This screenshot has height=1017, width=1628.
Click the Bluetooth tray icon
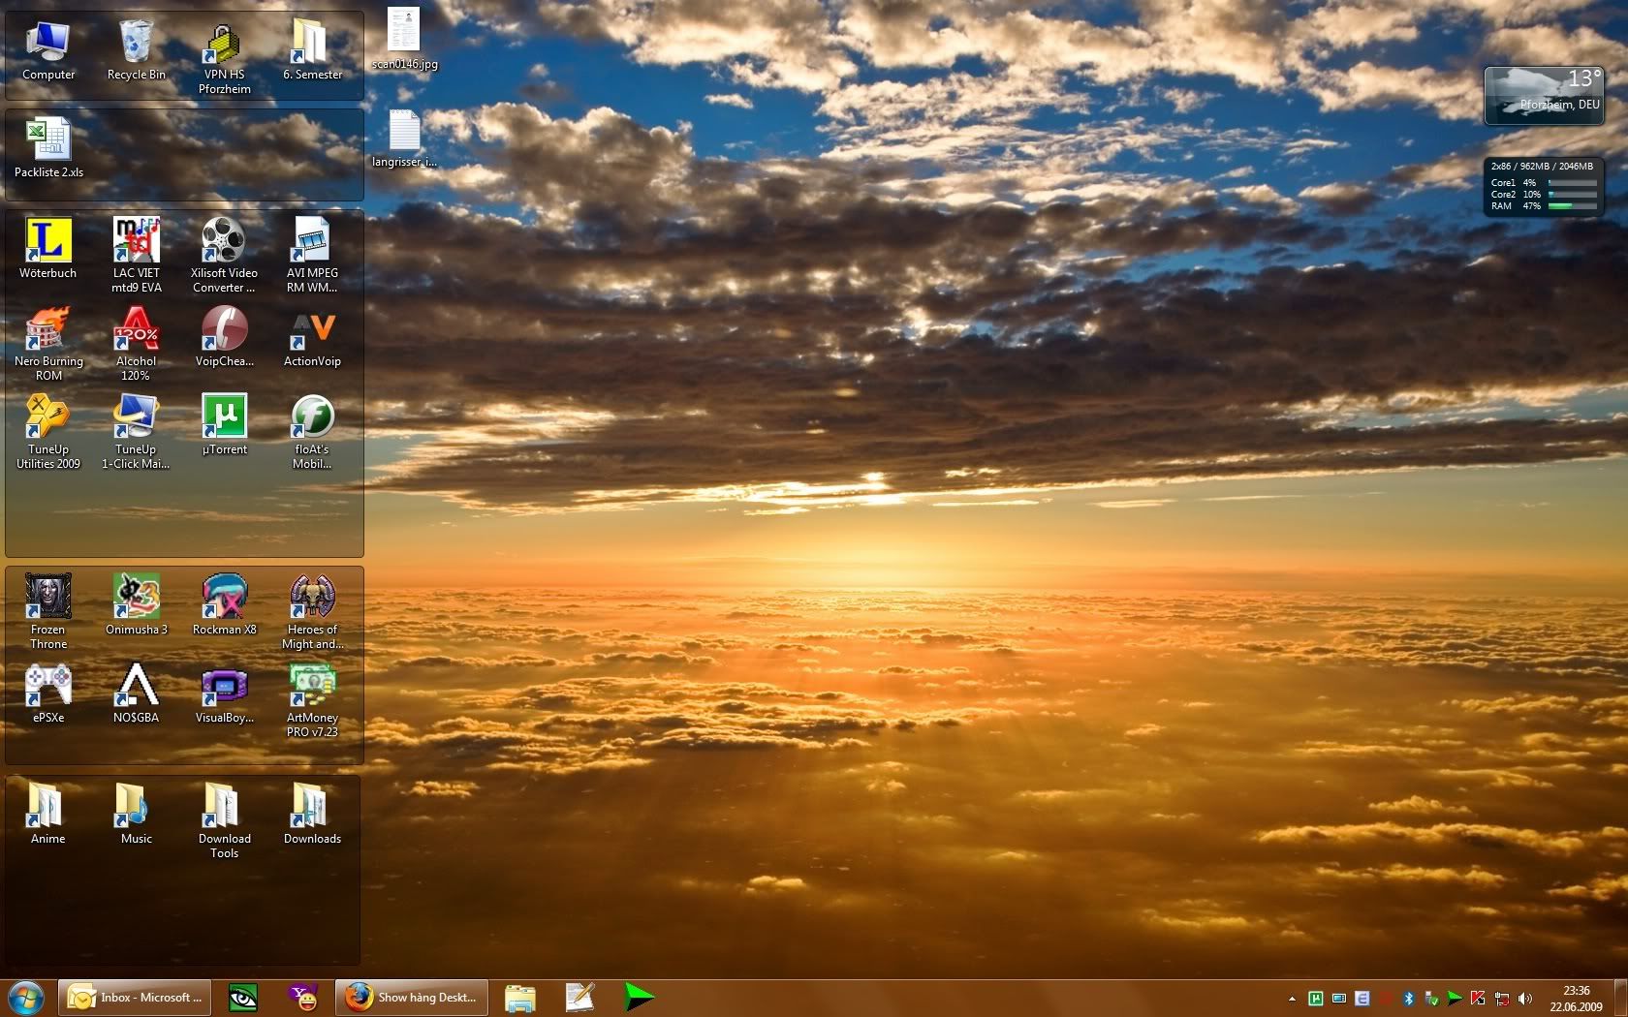pyautogui.click(x=1408, y=999)
